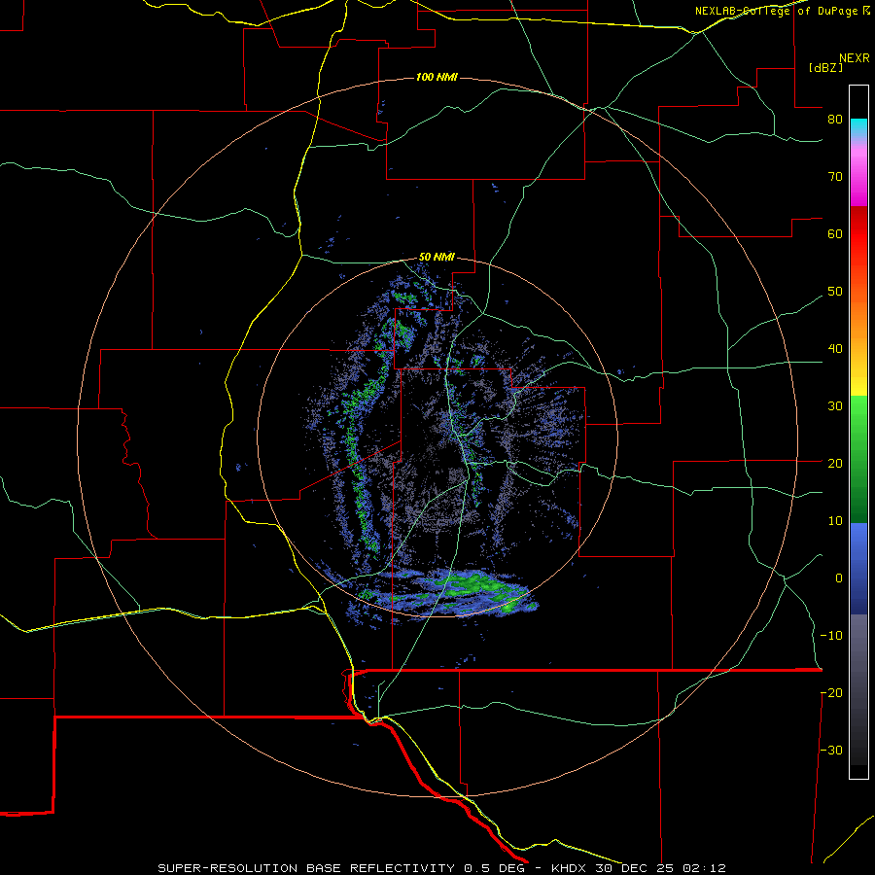The height and width of the screenshot is (875, 875).
Task: Click the NEXLAB-College of DuPage watermark text
Action: pyautogui.click(x=782, y=11)
